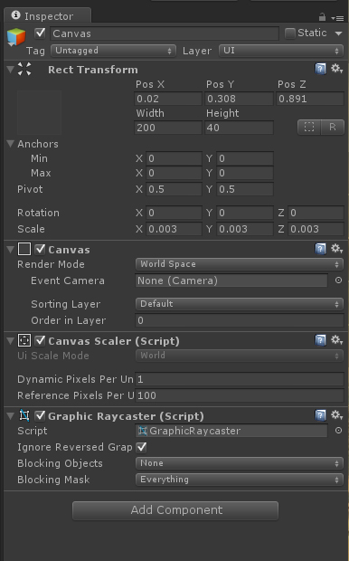This screenshot has width=349, height=561.
Task: Click the Pos Y field
Action: [240, 99]
